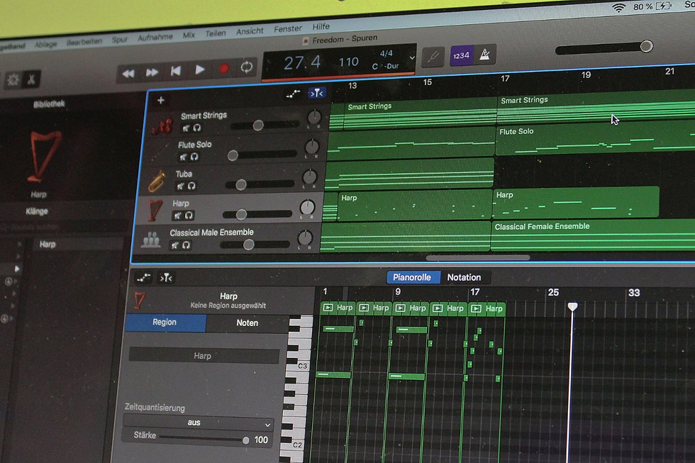Open the display mode dropdown arrow in LCD
This screenshot has height=463, width=695.
point(412,57)
